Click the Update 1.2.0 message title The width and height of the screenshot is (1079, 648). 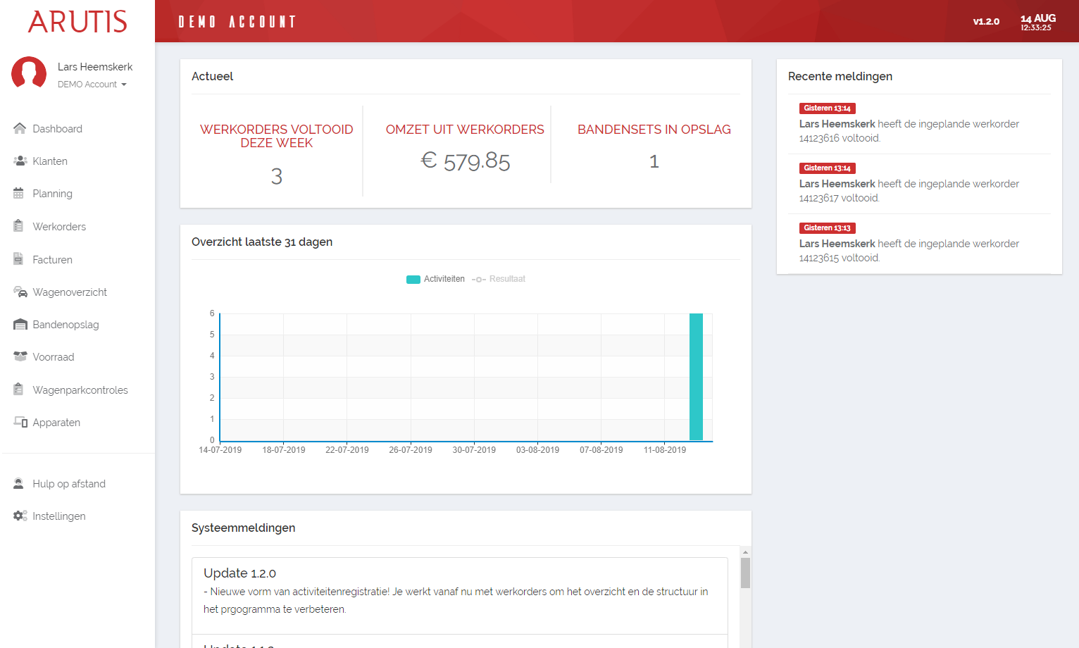click(240, 573)
